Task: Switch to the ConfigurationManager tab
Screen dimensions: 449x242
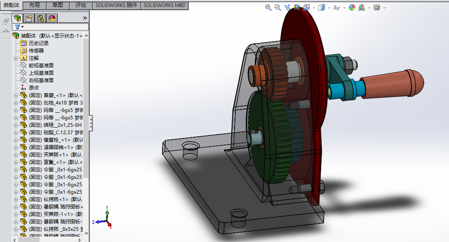Action: (40, 18)
